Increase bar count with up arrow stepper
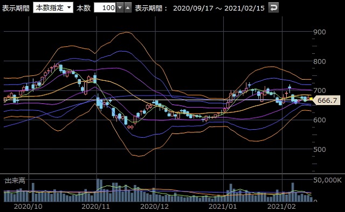This screenshot has height=212, width=345. [x=128, y=8]
